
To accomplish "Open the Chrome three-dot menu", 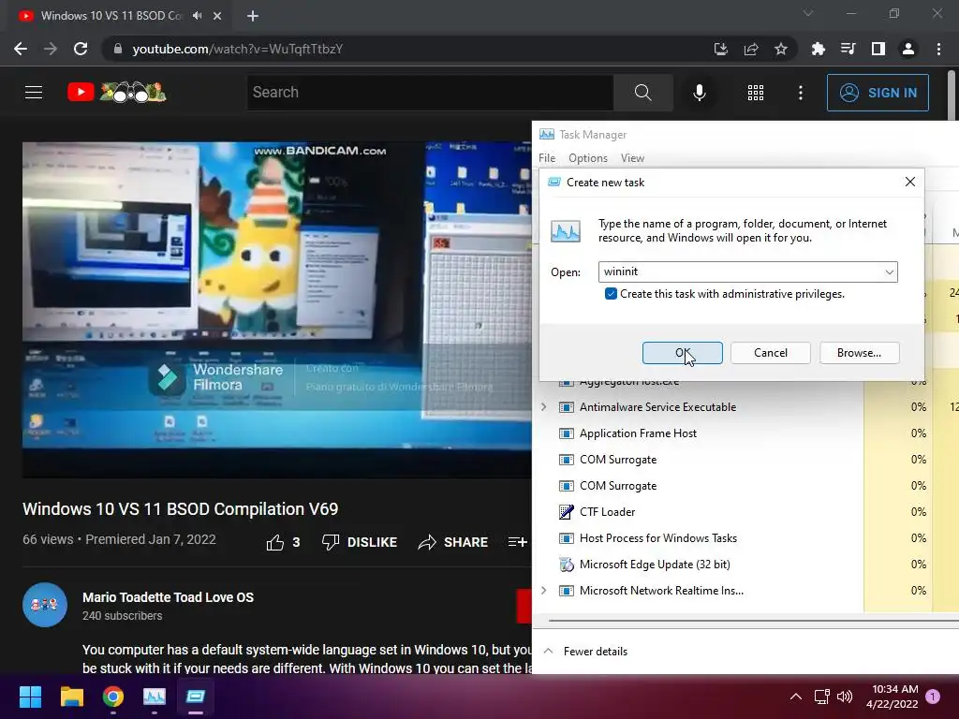I will click(x=938, y=49).
